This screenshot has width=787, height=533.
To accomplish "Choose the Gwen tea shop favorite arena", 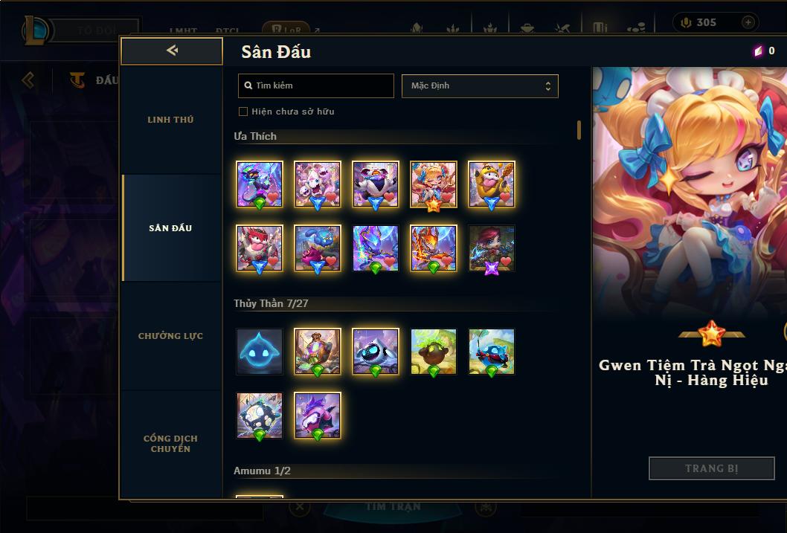I will 434,184.
